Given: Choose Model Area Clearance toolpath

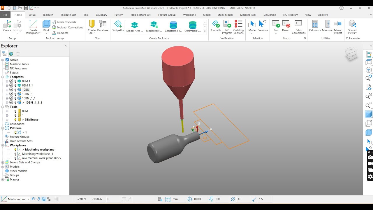Looking at the screenshot, I should (134, 27).
